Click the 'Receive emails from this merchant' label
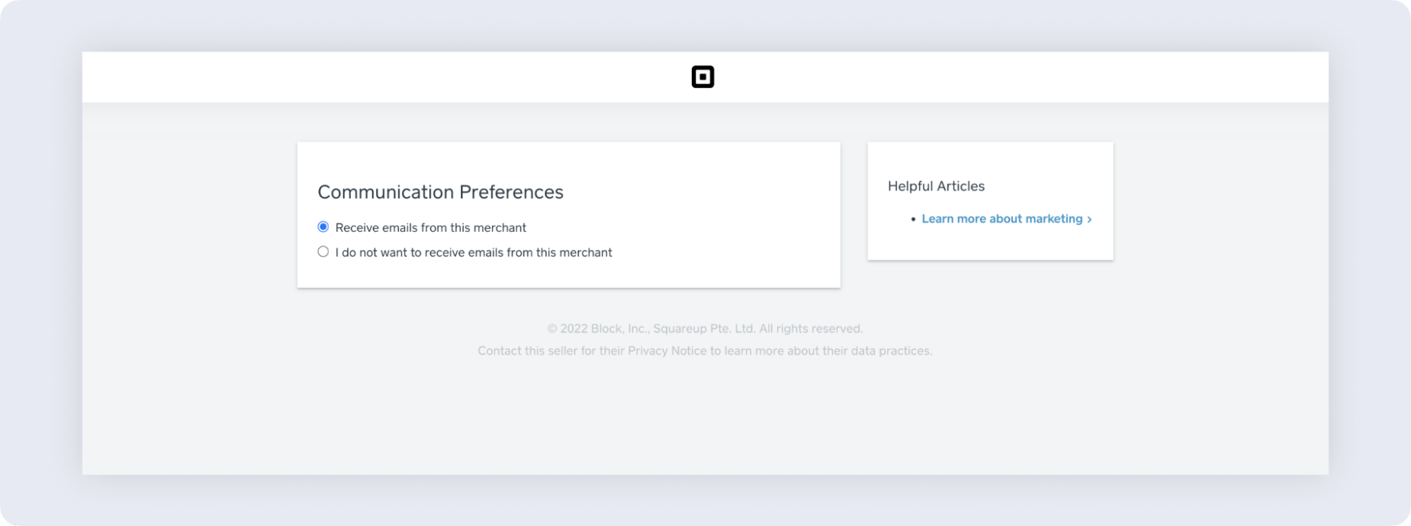Viewport: 1411px width, 526px height. tap(431, 228)
